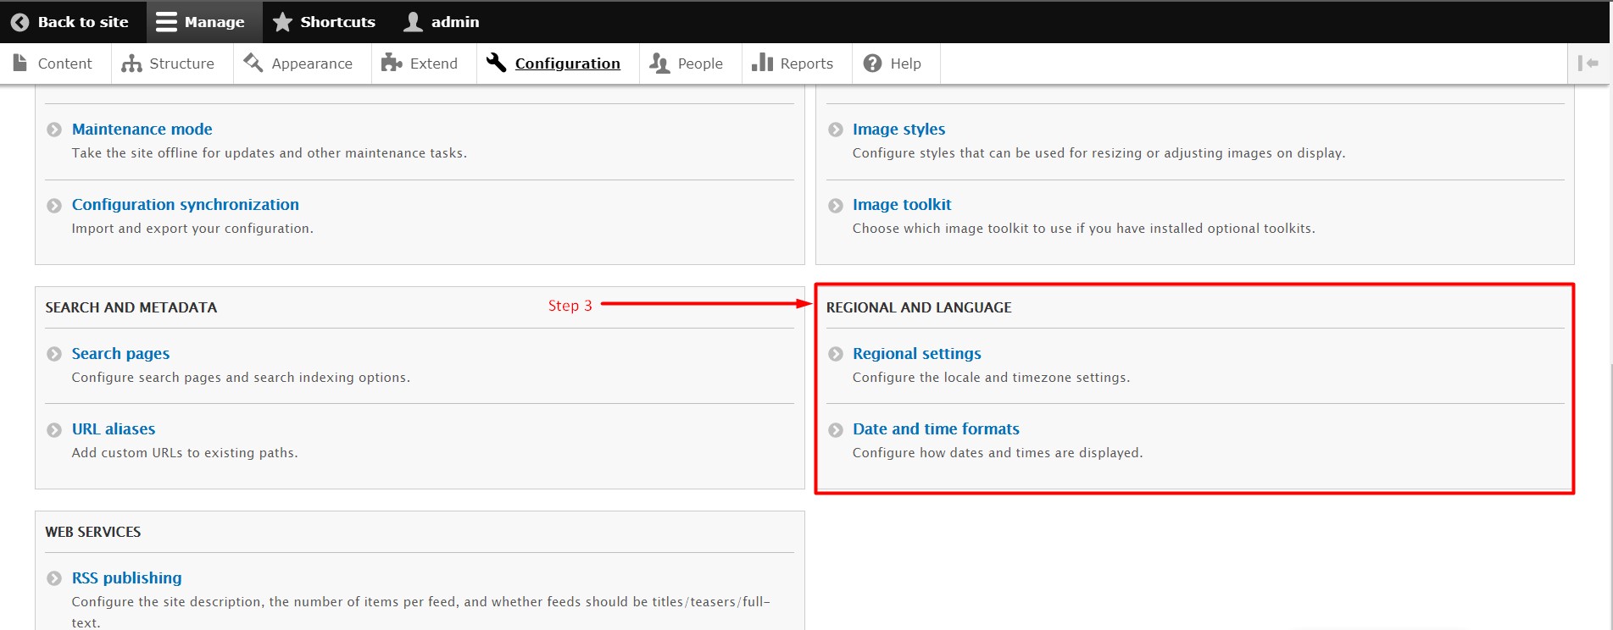This screenshot has height=630, width=1613.
Task: Click the Reports menu label
Action: 807,64
